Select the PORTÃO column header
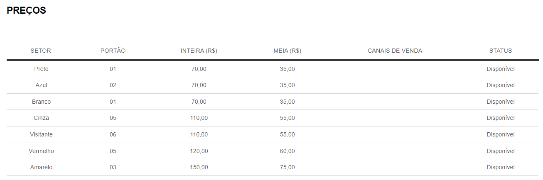 pyautogui.click(x=113, y=51)
